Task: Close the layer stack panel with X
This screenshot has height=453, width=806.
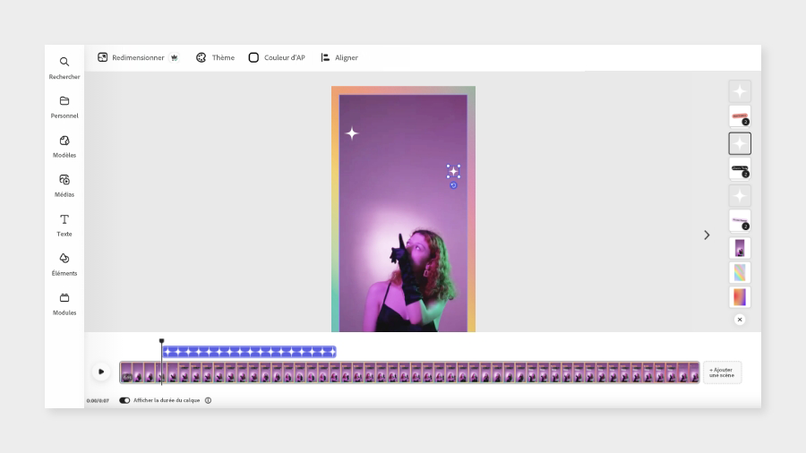Action: (x=740, y=320)
